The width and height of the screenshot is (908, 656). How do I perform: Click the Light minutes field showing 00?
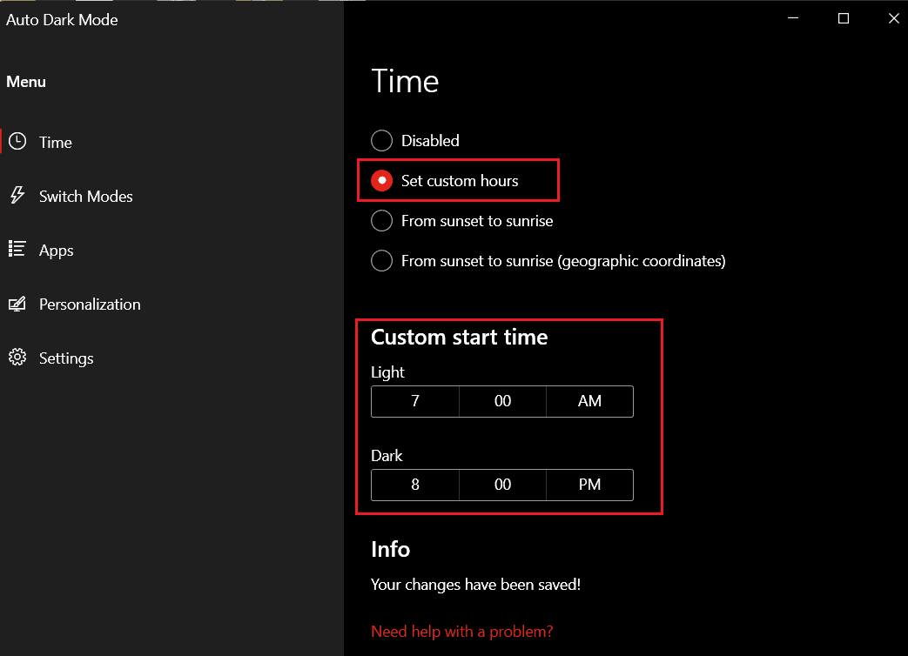pos(502,401)
